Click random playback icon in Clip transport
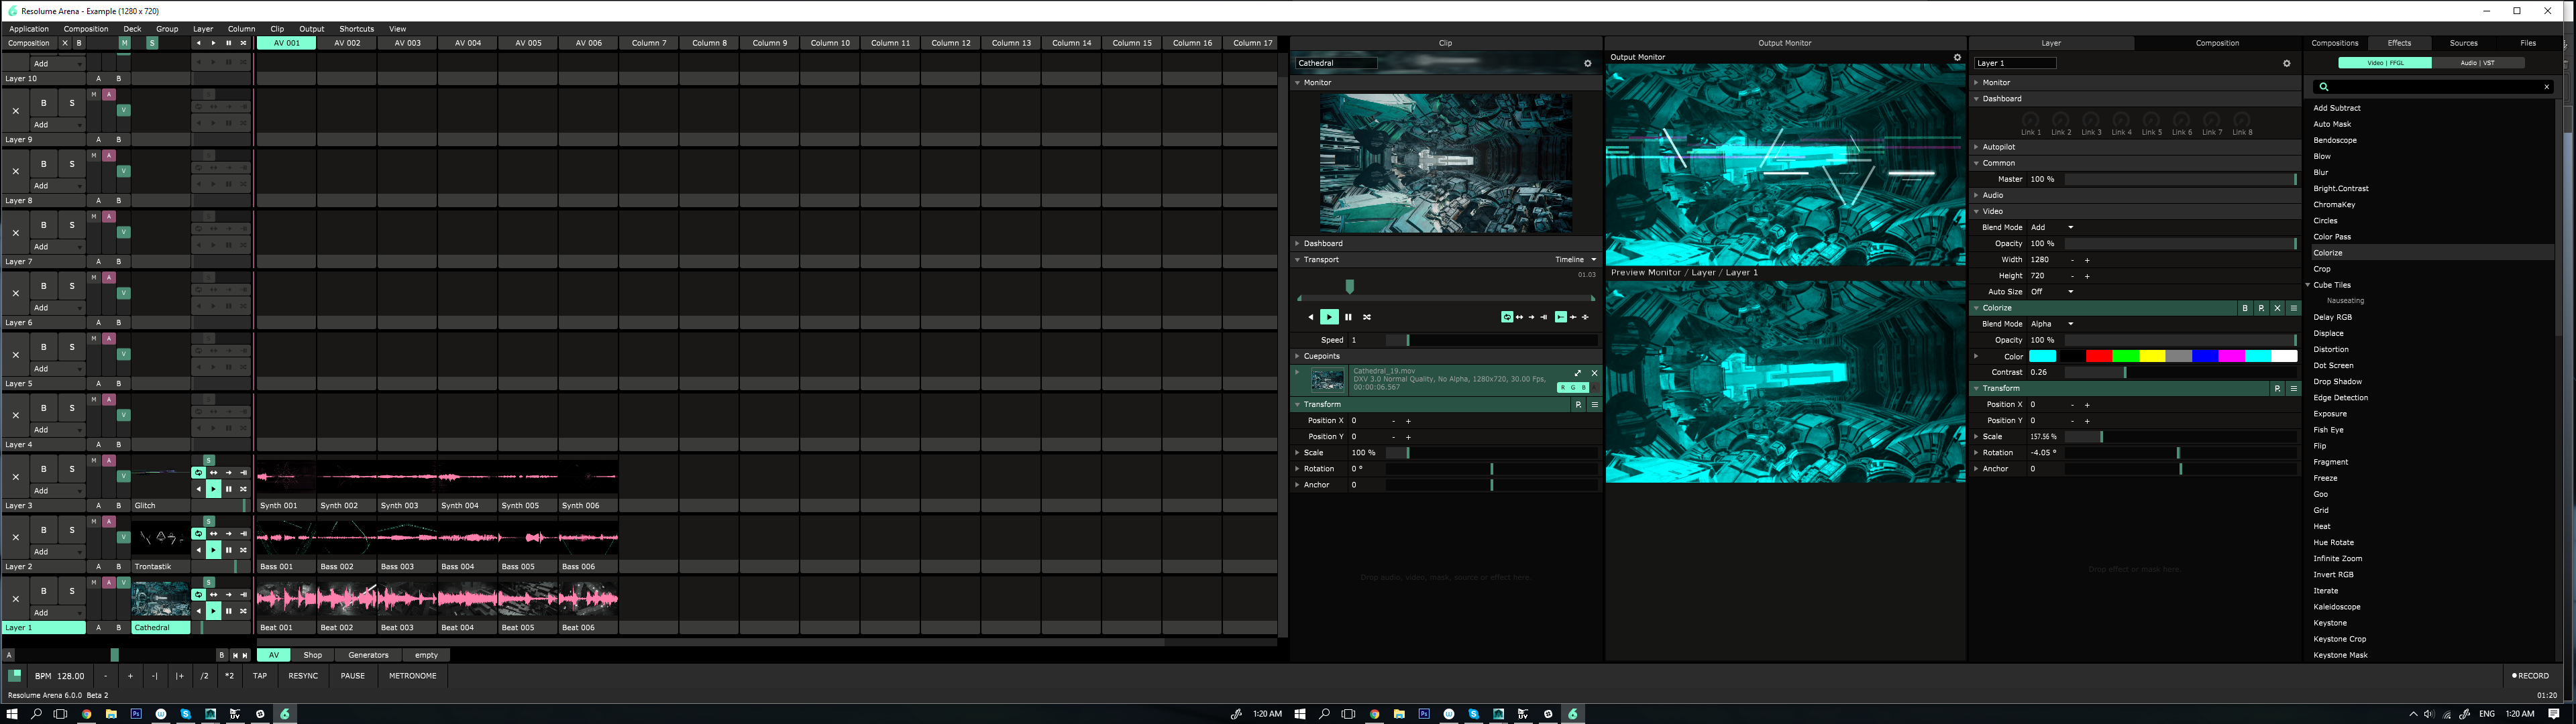Image resolution: width=2576 pixels, height=724 pixels. coord(1367,317)
